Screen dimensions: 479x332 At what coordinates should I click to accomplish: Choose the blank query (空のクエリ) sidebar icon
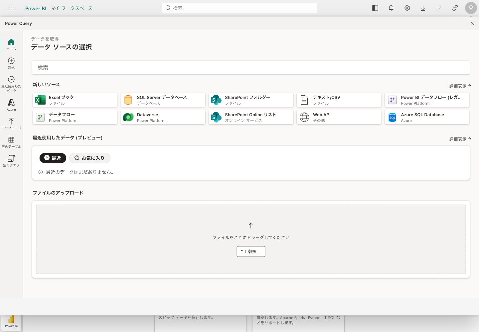click(x=11, y=161)
